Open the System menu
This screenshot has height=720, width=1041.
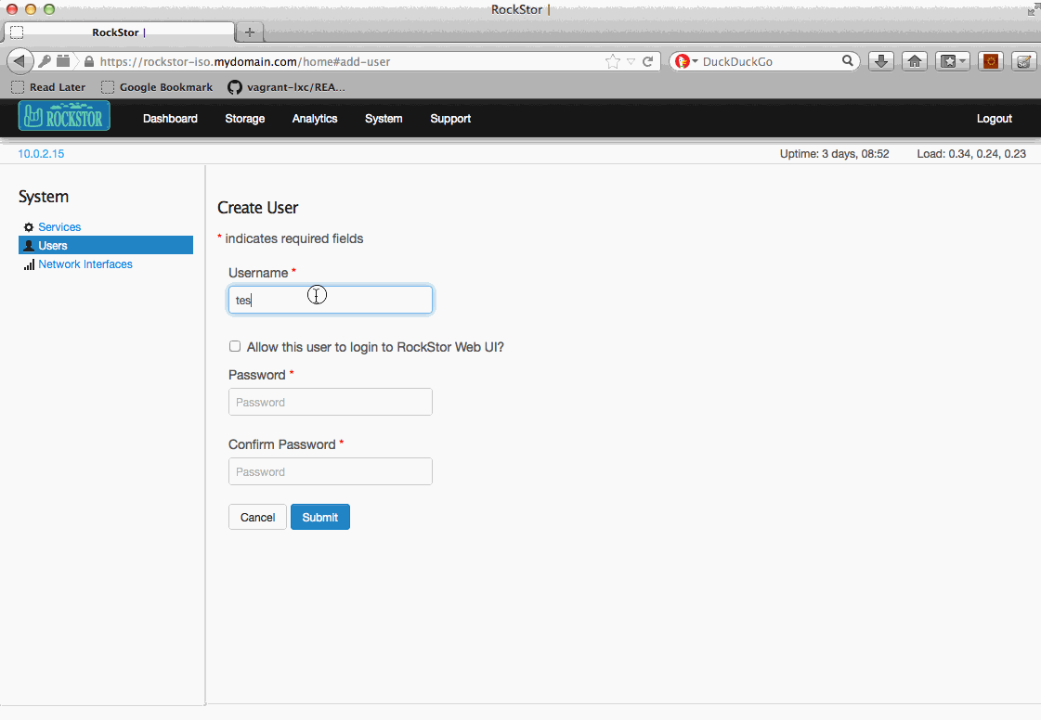click(x=384, y=119)
